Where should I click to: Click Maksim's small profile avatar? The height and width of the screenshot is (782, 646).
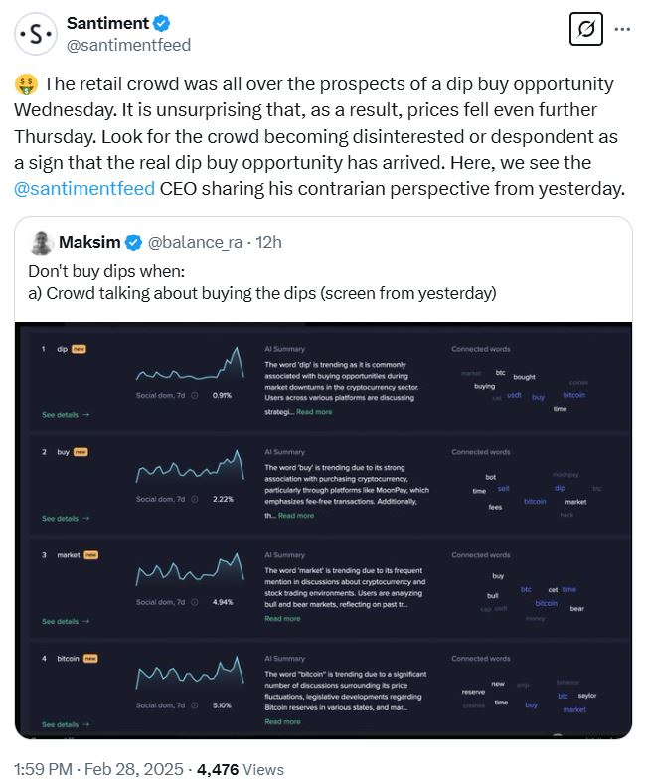point(41,242)
